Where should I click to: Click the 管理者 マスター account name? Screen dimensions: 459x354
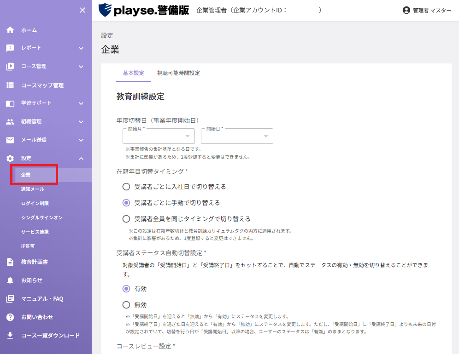pyautogui.click(x=432, y=11)
